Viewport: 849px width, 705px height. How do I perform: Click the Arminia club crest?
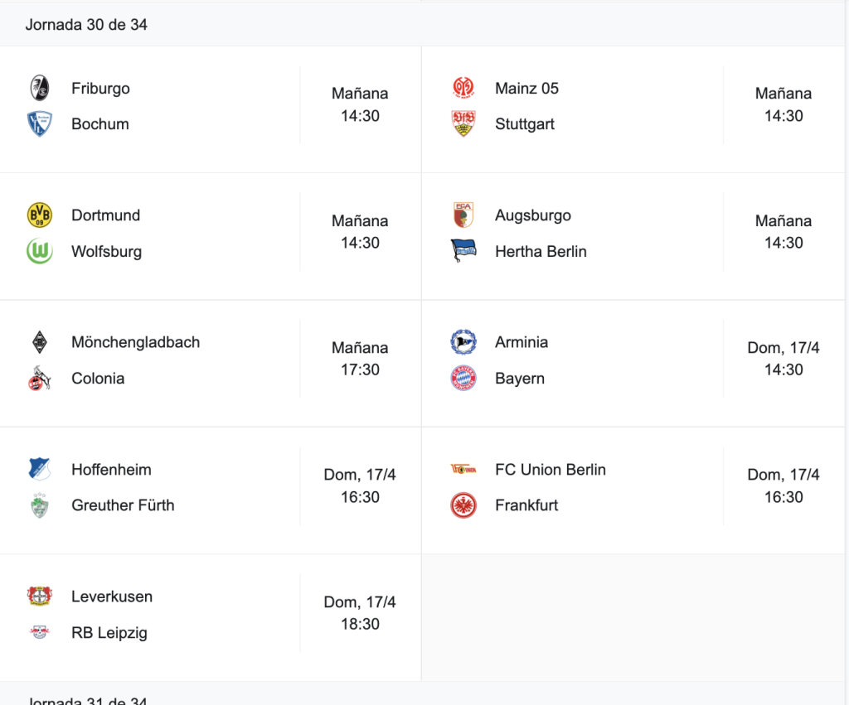coord(463,342)
